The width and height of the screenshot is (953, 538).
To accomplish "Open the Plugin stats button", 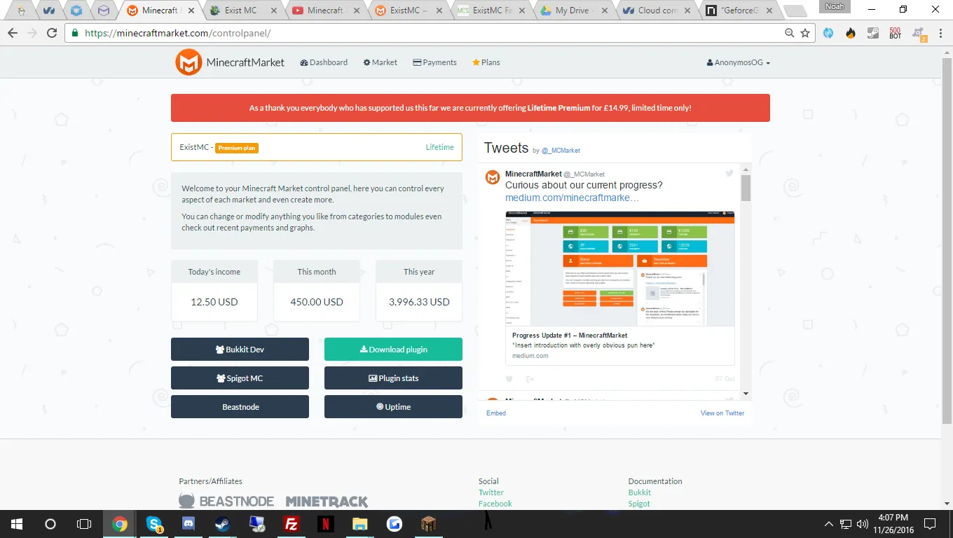I will click(x=393, y=378).
